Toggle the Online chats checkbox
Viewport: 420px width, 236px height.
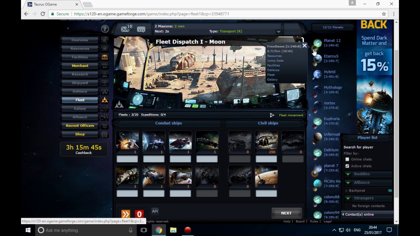tap(347, 159)
